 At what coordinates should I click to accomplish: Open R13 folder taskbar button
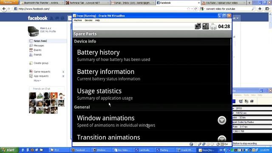pos(59,150)
